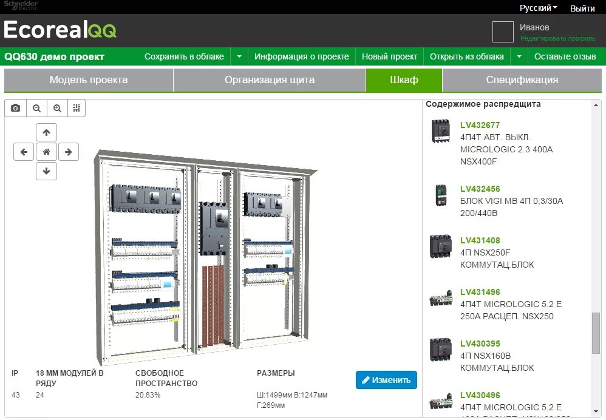Rotate the view with the up arrow
Image resolution: width=606 pixels, height=420 pixels.
point(46,132)
